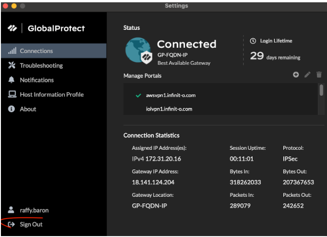Click the GlobalProtect logo icon
The width and height of the screenshot is (327, 237).
click(x=12, y=28)
